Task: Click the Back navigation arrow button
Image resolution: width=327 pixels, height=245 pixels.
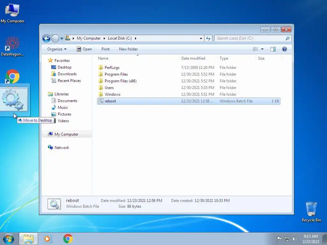Action: tap(47, 38)
